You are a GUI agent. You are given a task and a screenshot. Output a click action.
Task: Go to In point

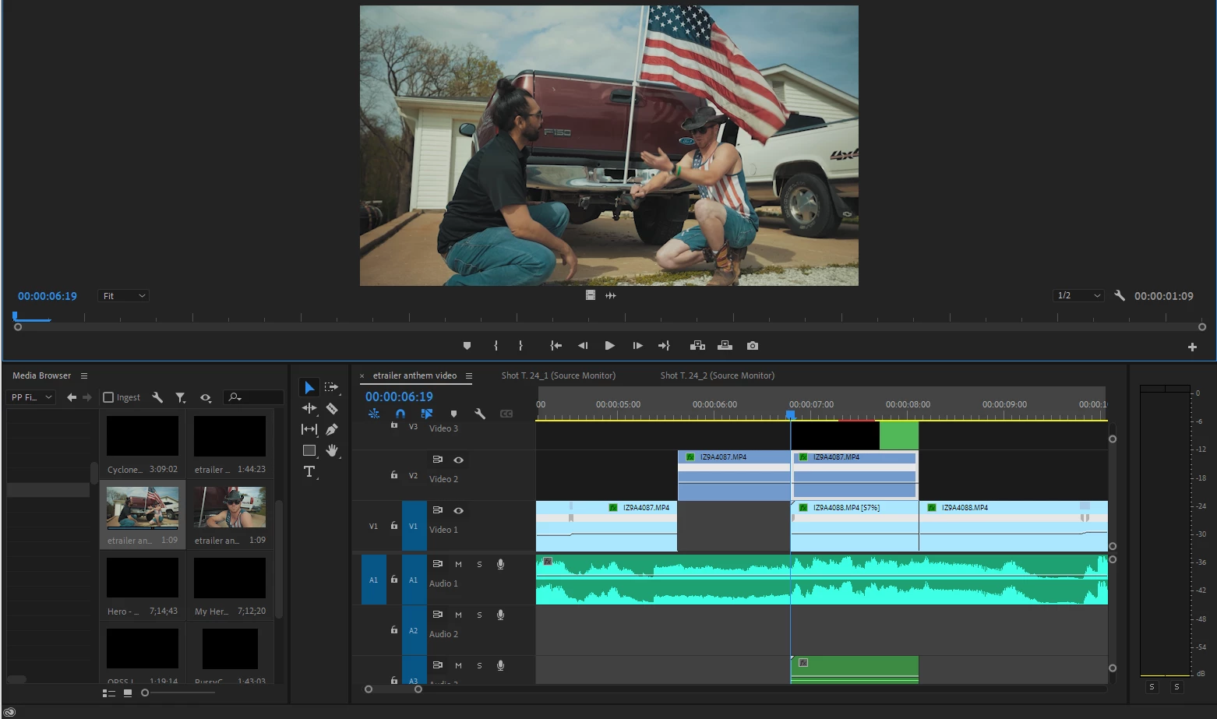(x=556, y=346)
